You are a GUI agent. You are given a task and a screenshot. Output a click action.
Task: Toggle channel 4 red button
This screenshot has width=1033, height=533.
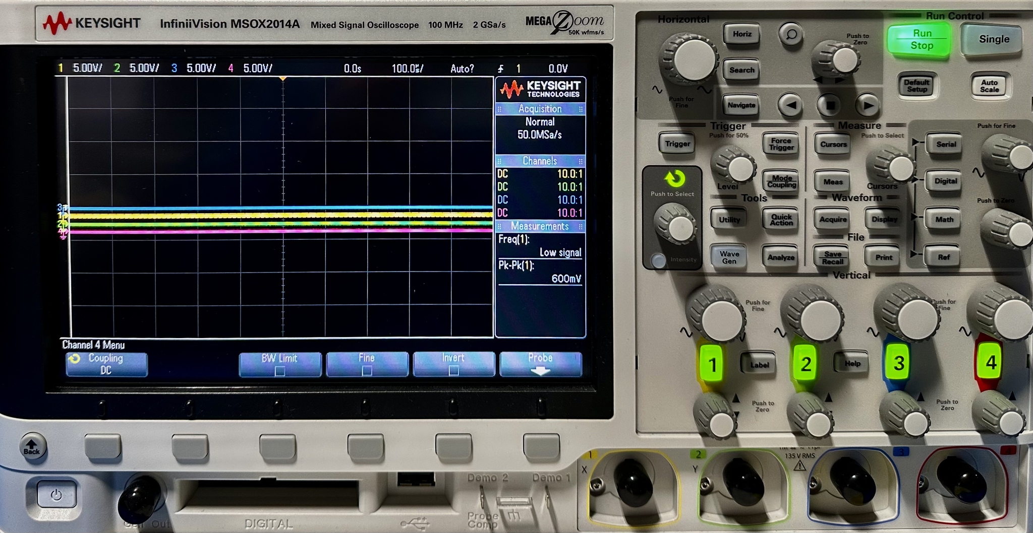pos(990,362)
